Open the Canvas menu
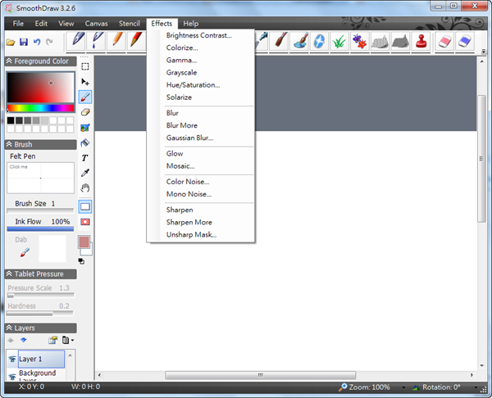This screenshot has height=398, width=492. point(96,24)
